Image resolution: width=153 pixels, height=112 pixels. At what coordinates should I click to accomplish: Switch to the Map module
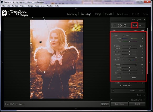[x=98, y=14]
